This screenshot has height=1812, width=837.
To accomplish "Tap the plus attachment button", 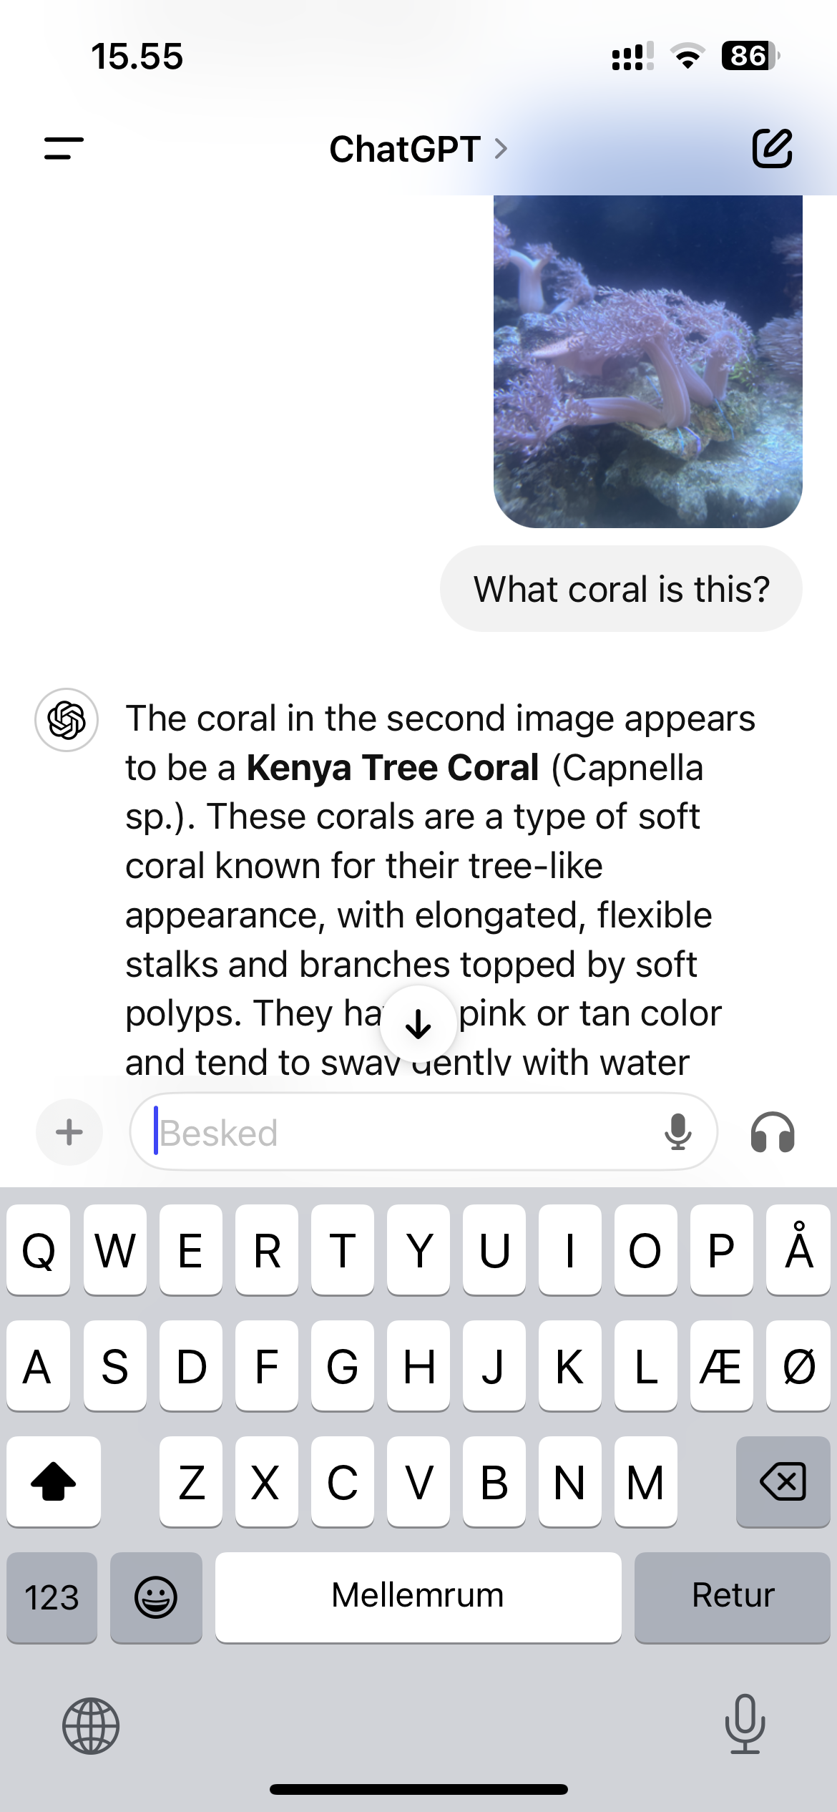I will pos(69,1132).
